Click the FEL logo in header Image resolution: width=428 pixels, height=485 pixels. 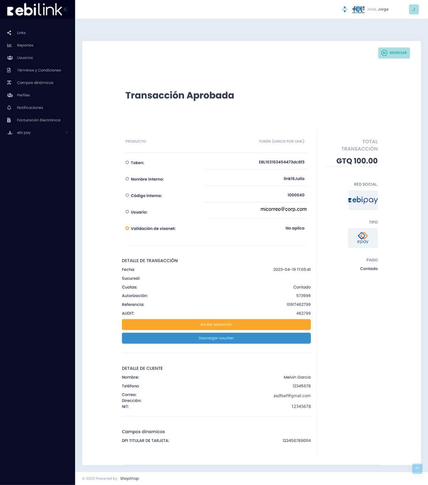click(x=358, y=9)
